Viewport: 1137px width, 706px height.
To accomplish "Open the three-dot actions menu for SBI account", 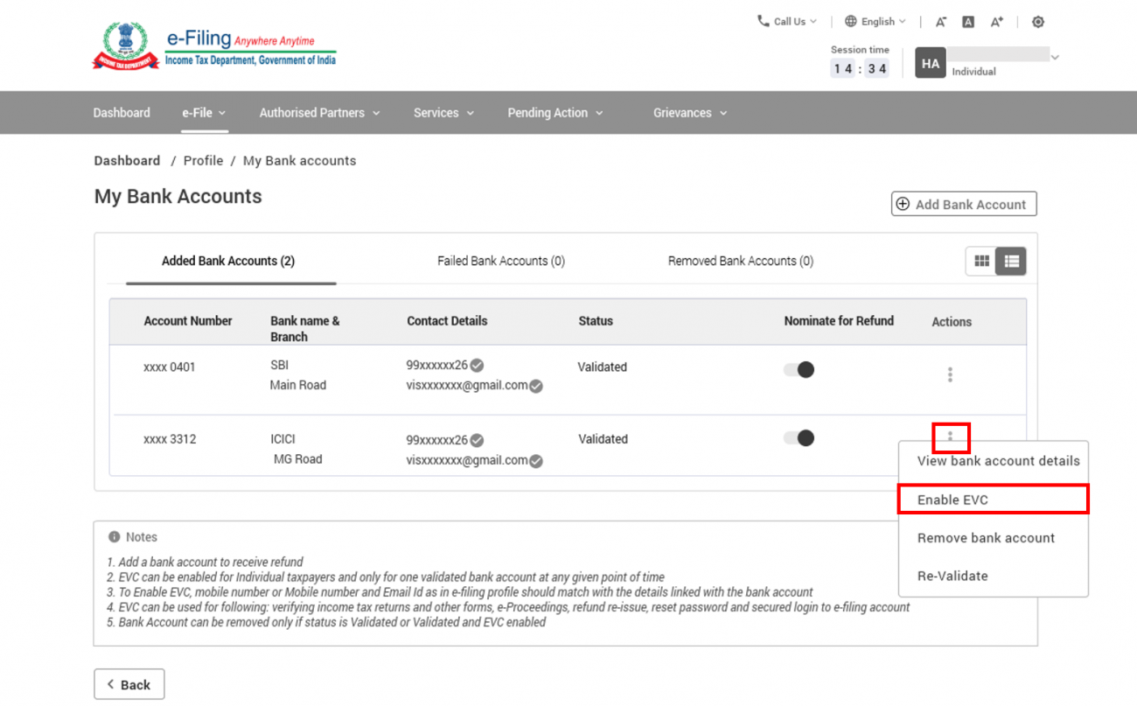I will (950, 374).
